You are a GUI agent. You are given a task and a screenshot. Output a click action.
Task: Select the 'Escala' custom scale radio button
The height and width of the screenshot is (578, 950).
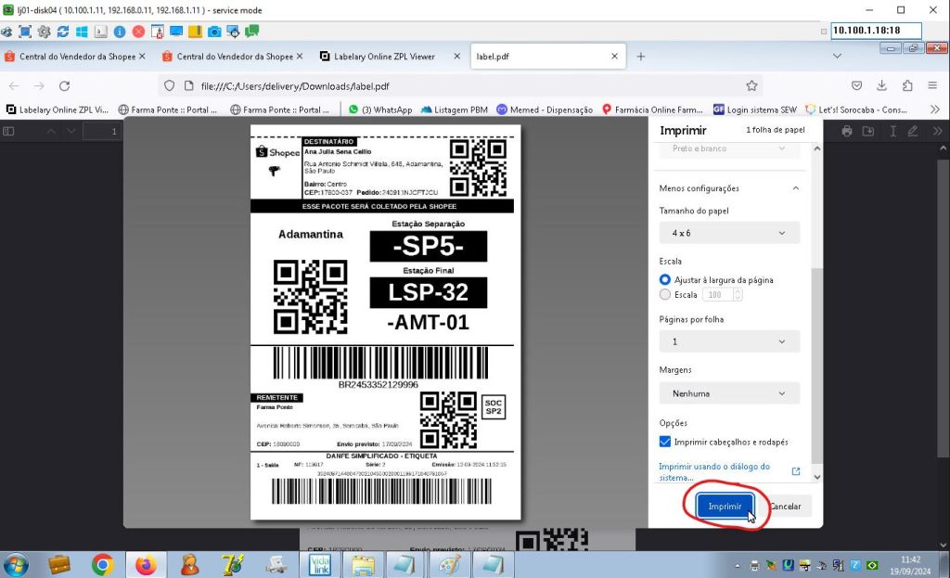point(664,294)
